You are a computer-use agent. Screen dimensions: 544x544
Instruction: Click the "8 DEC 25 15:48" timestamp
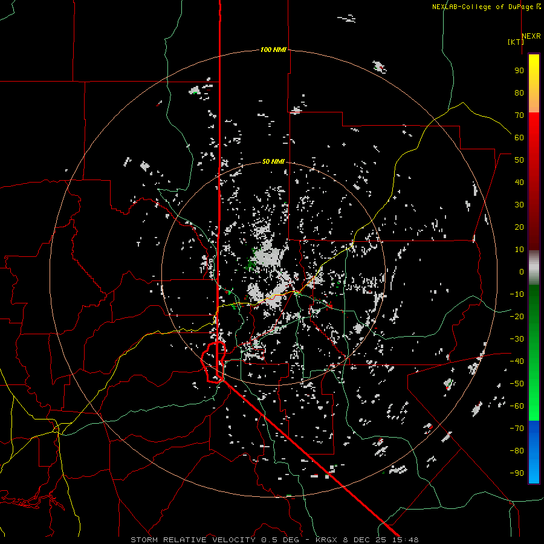click(381, 540)
